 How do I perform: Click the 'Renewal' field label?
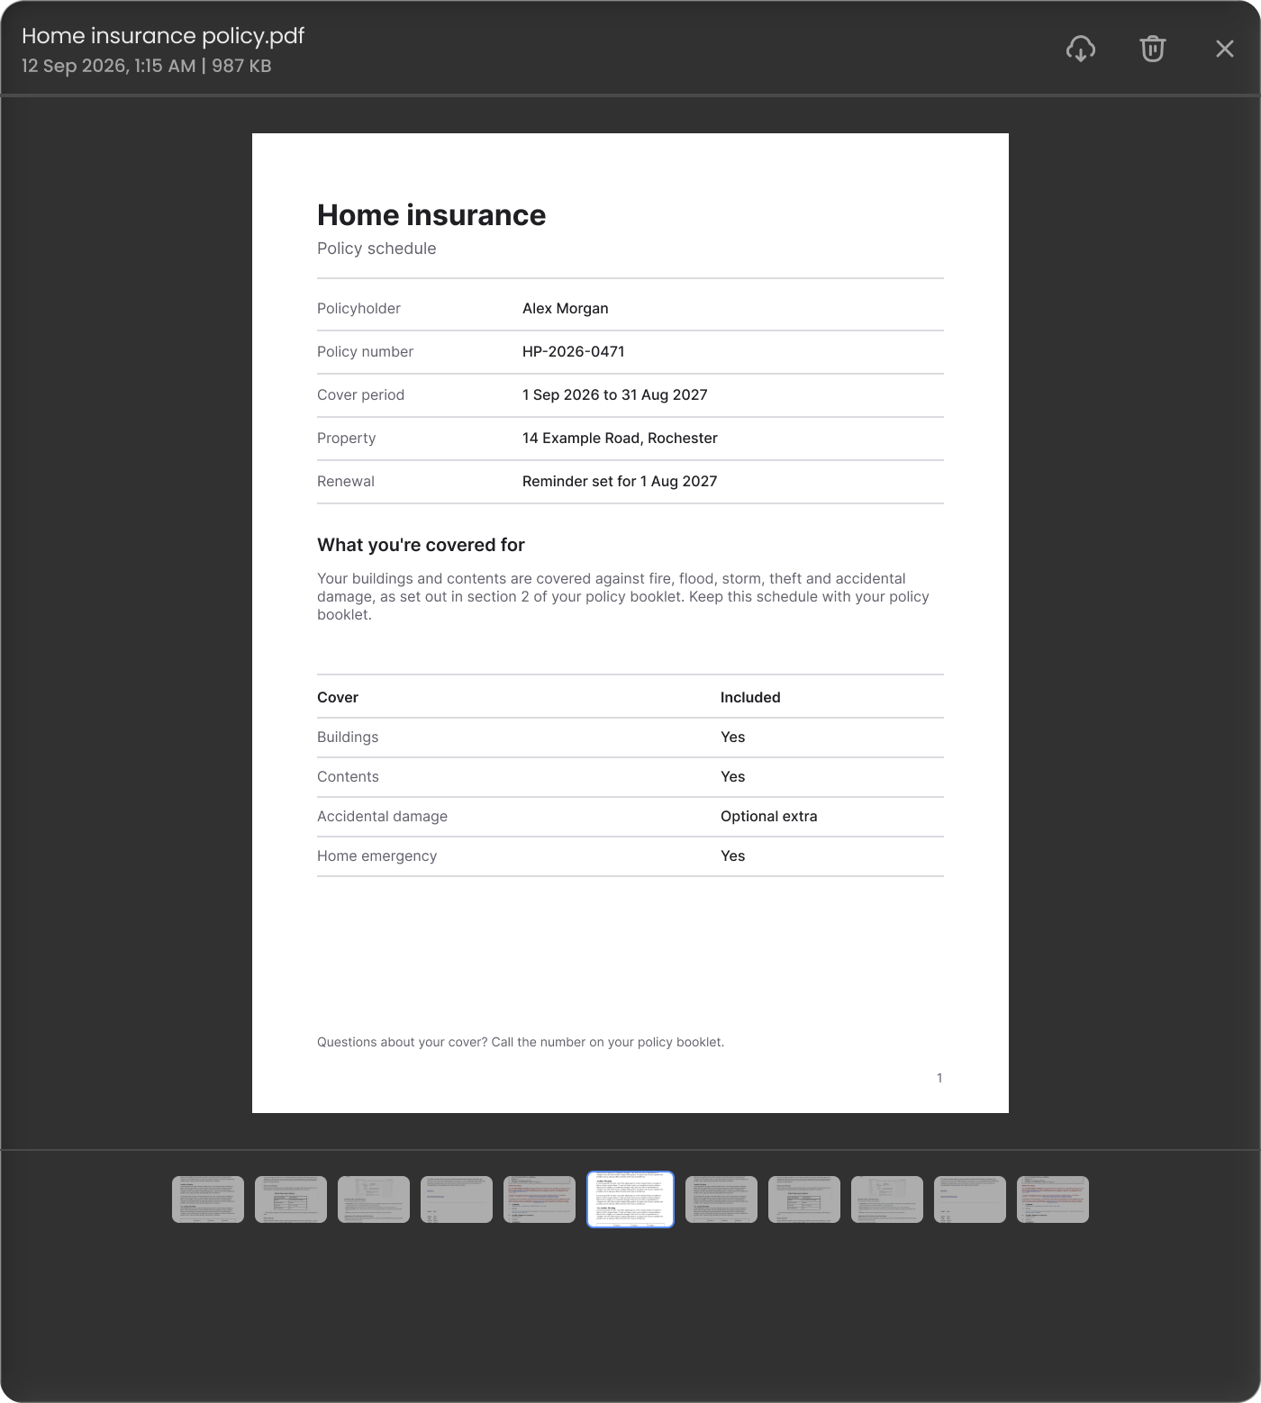(x=346, y=482)
